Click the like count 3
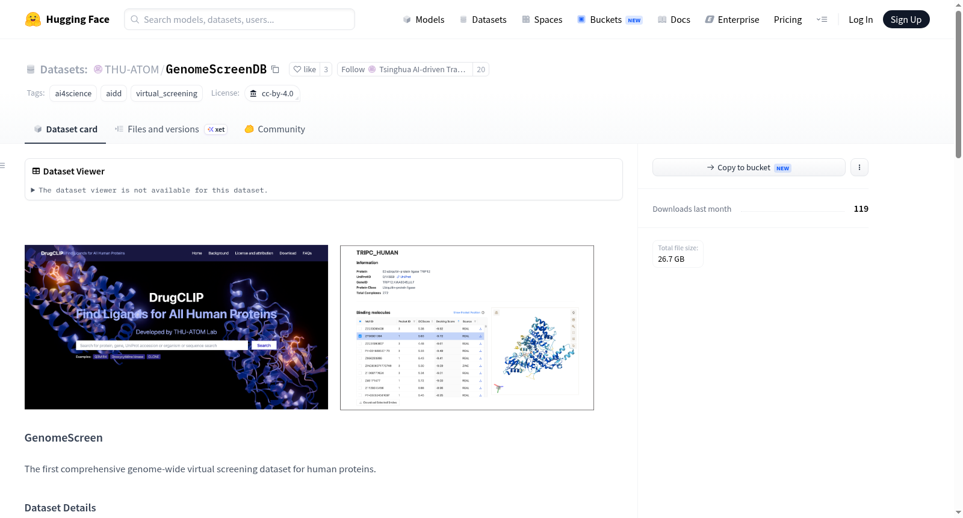This screenshot has height=518, width=963. pos(326,69)
